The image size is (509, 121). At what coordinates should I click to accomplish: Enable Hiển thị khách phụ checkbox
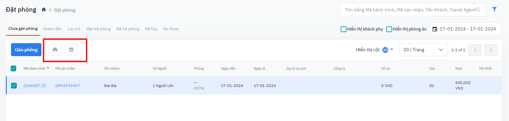[344, 29]
